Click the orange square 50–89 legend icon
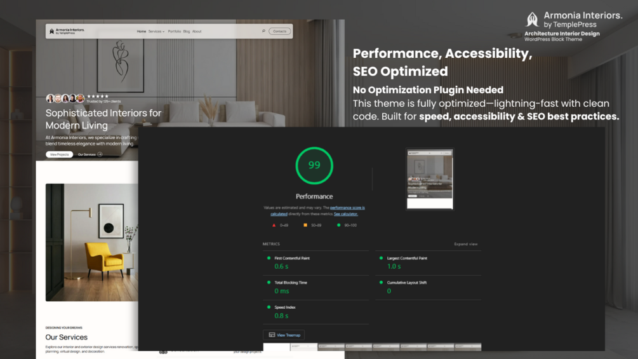This screenshot has height=359, width=638. 305,225
